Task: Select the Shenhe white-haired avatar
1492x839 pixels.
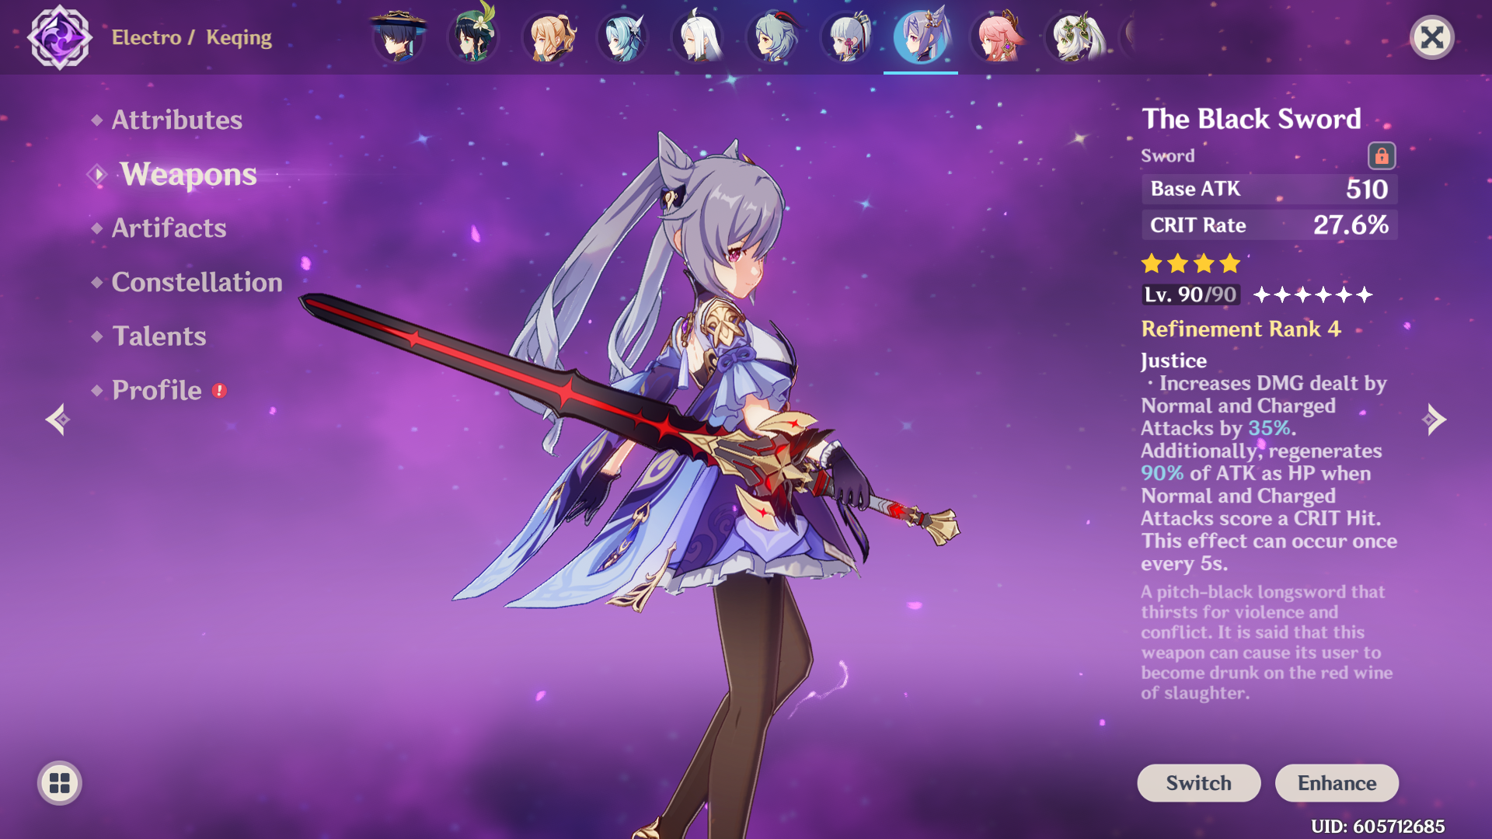Action: coord(697,37)
